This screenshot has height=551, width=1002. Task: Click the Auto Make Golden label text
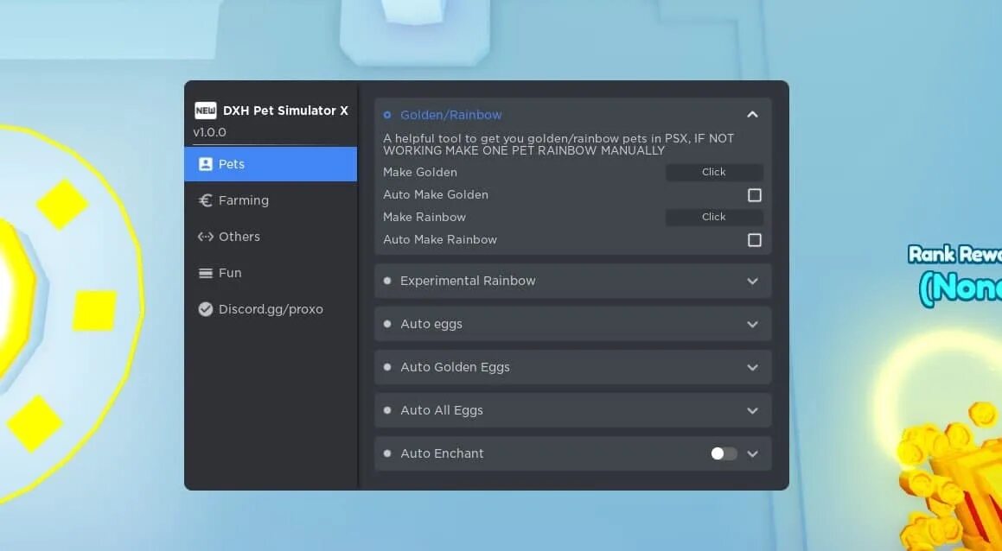tap(436, 194)
